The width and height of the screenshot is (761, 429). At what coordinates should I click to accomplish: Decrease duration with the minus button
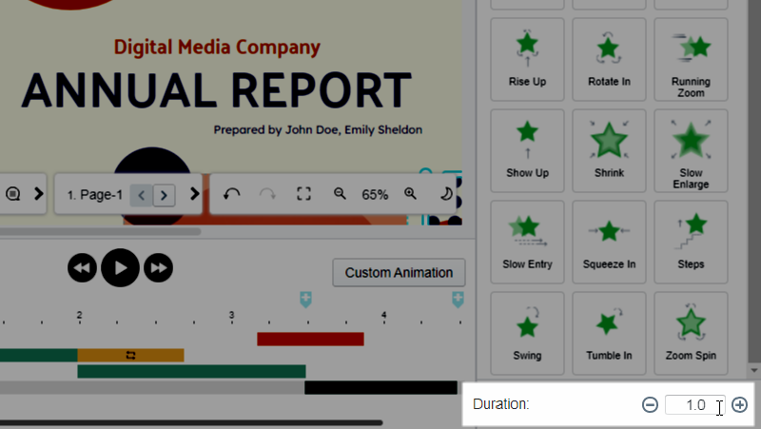click(651, 405)
